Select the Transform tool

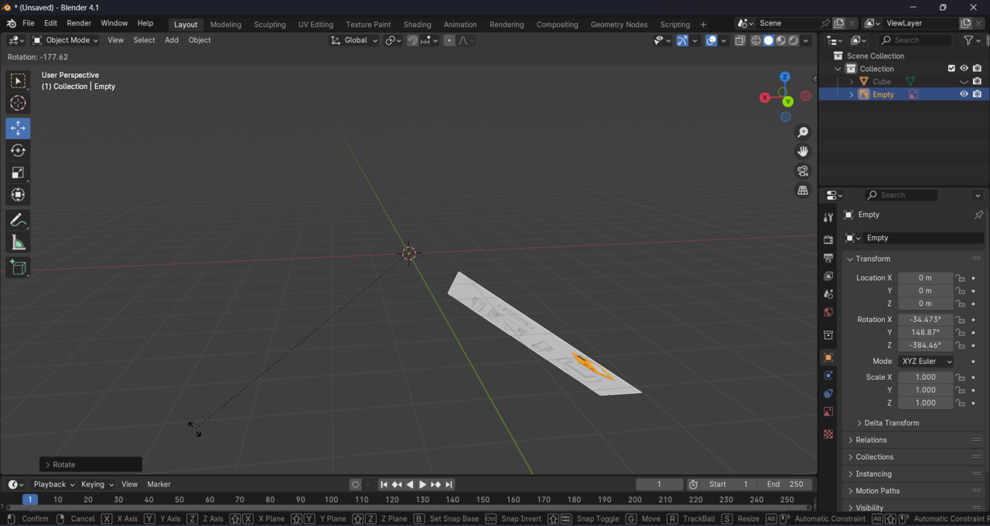[18, 195]
